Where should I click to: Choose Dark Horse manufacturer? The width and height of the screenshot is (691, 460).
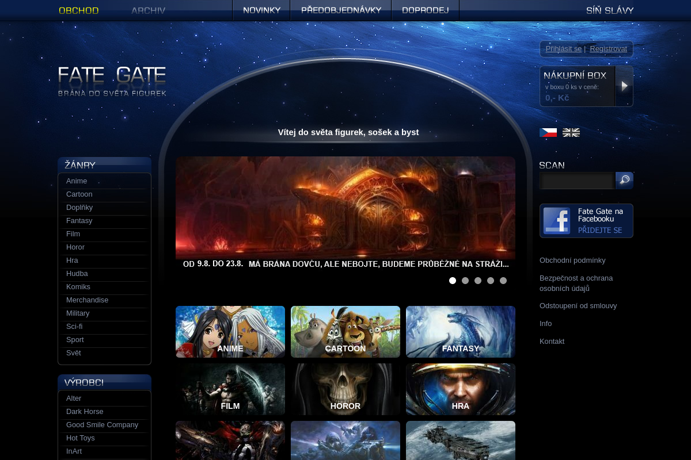point(85,412)
